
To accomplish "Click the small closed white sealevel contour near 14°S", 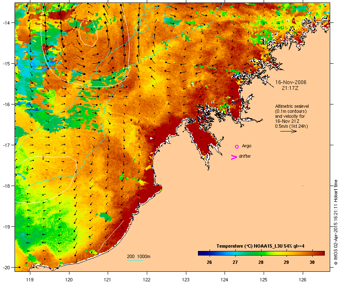I will pos(88,32).
